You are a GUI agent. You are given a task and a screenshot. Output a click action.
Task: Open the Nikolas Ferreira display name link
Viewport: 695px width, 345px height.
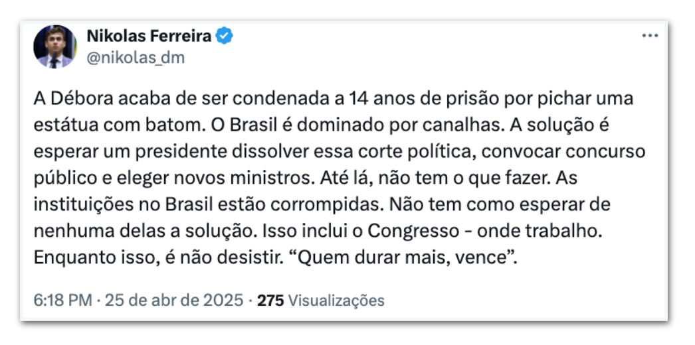pos(149,36)
